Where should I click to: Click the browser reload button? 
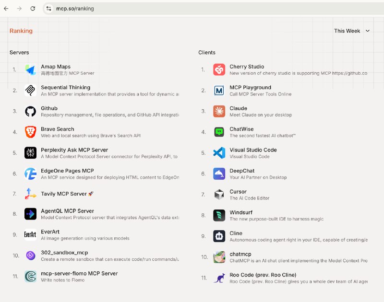[x=33, y=9]
